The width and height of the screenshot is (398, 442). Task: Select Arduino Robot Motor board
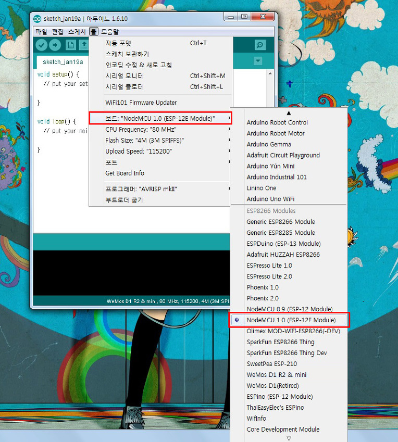289,133
